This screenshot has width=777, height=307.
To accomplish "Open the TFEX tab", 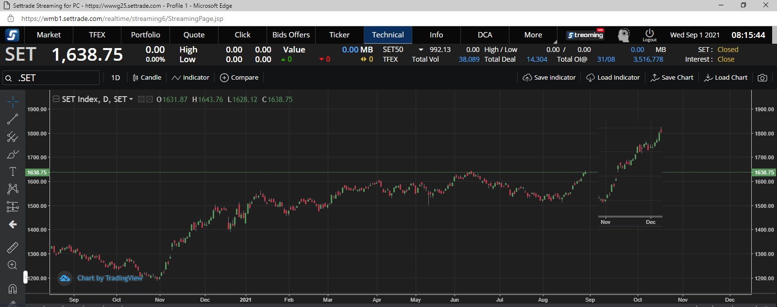I will click(97, 35).
